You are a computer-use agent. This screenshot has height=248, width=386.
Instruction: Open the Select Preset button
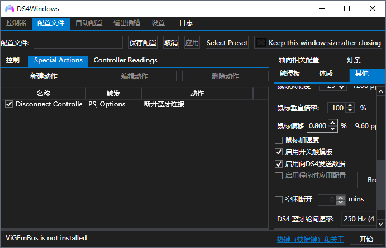(x=227, y=42)
